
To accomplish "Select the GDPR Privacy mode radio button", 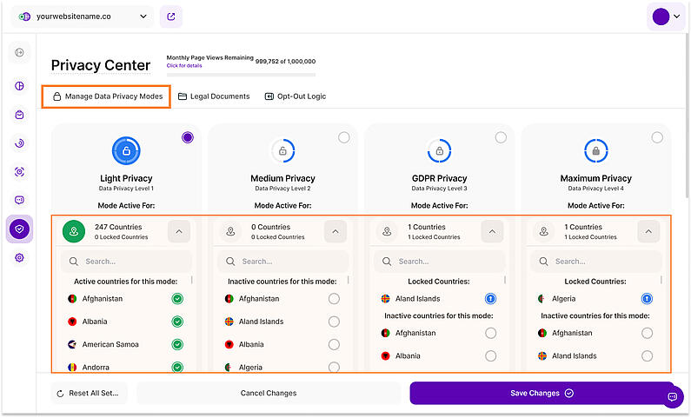I will 501,137.
